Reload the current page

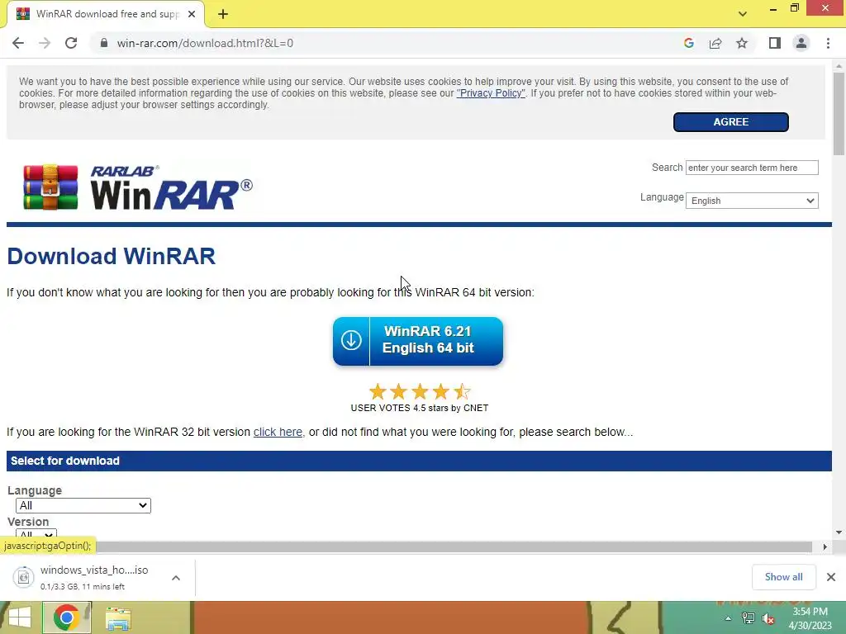[x=71, y=43]
